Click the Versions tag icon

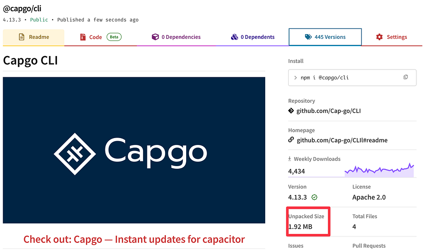coord(308,37)
